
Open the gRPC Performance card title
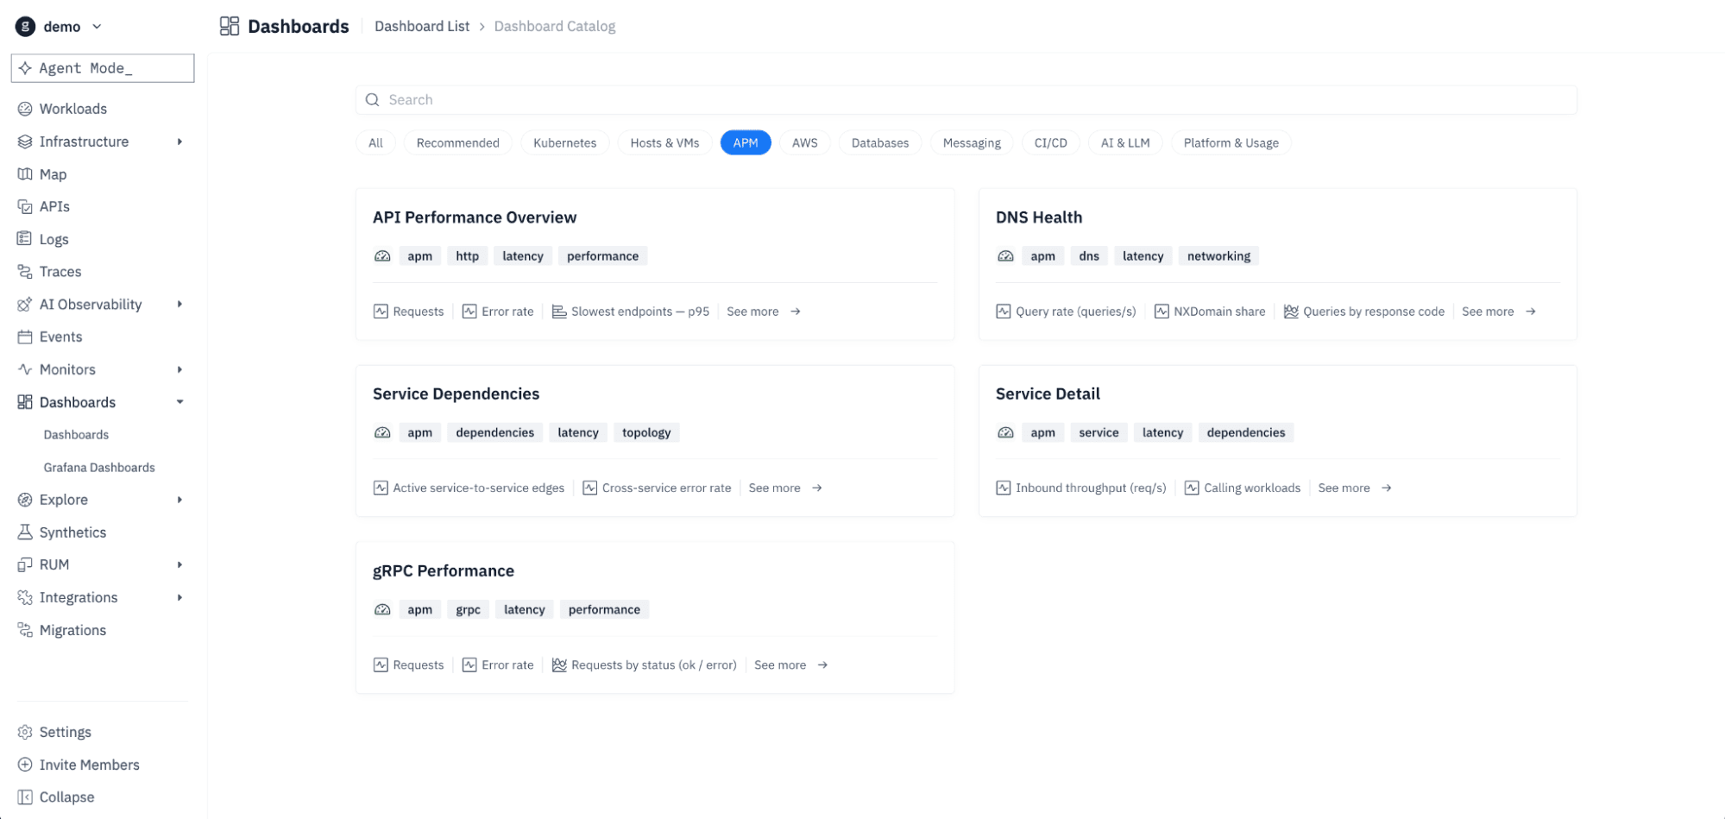point(443,571)
